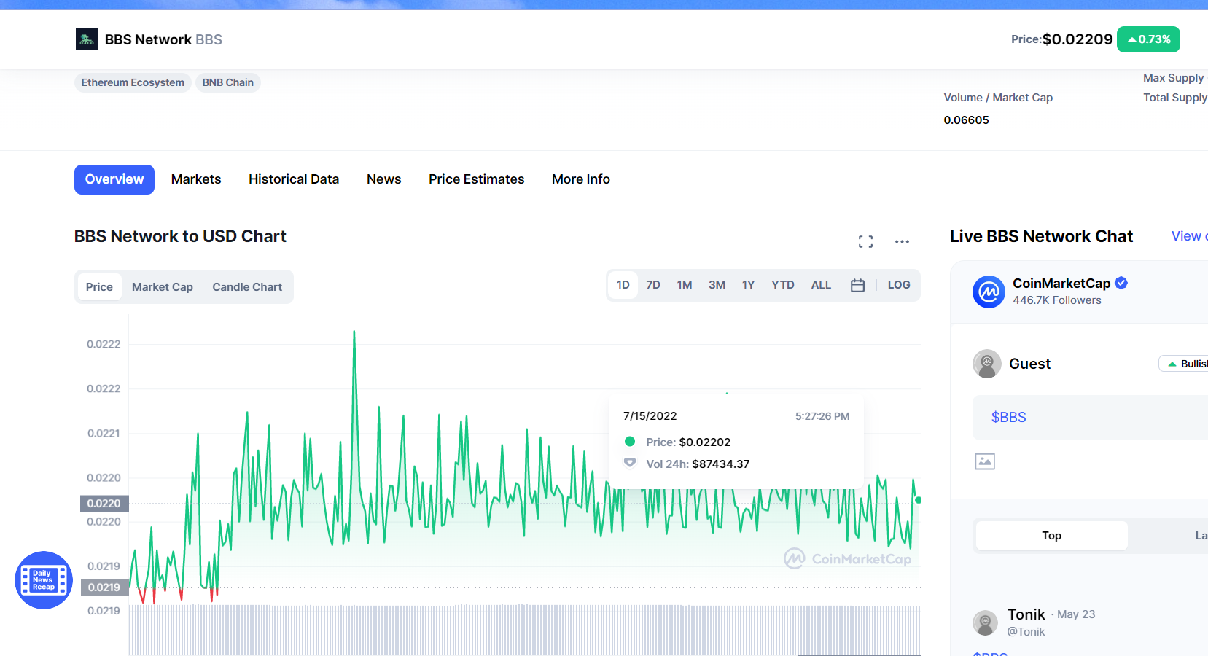Open the View link beside Live Chat
Screen dimensions: 1208x656
coord(1189,236)
